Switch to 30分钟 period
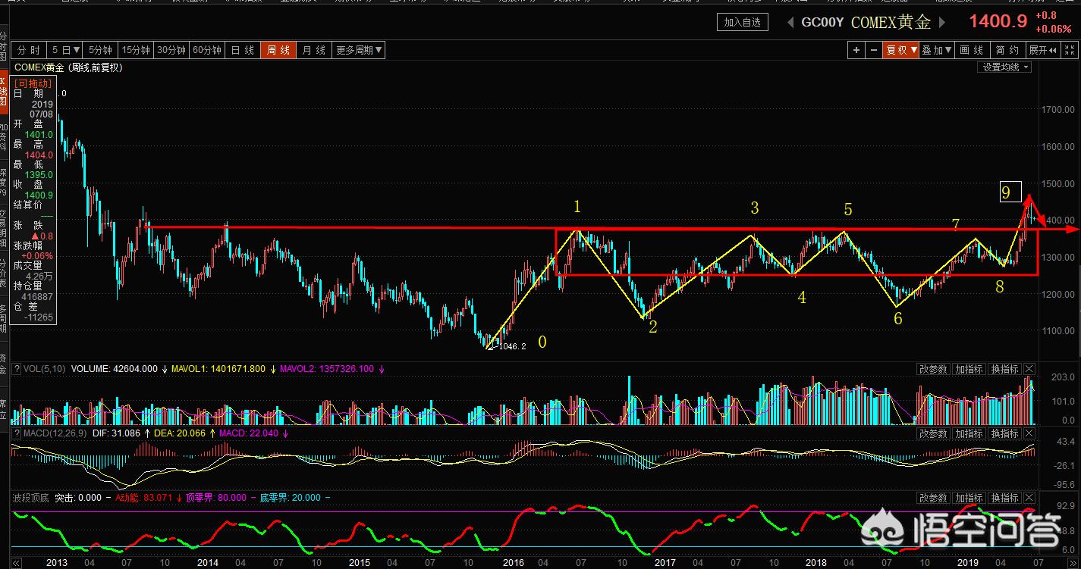Screen dimensions: 1081x569 (171, 50)
